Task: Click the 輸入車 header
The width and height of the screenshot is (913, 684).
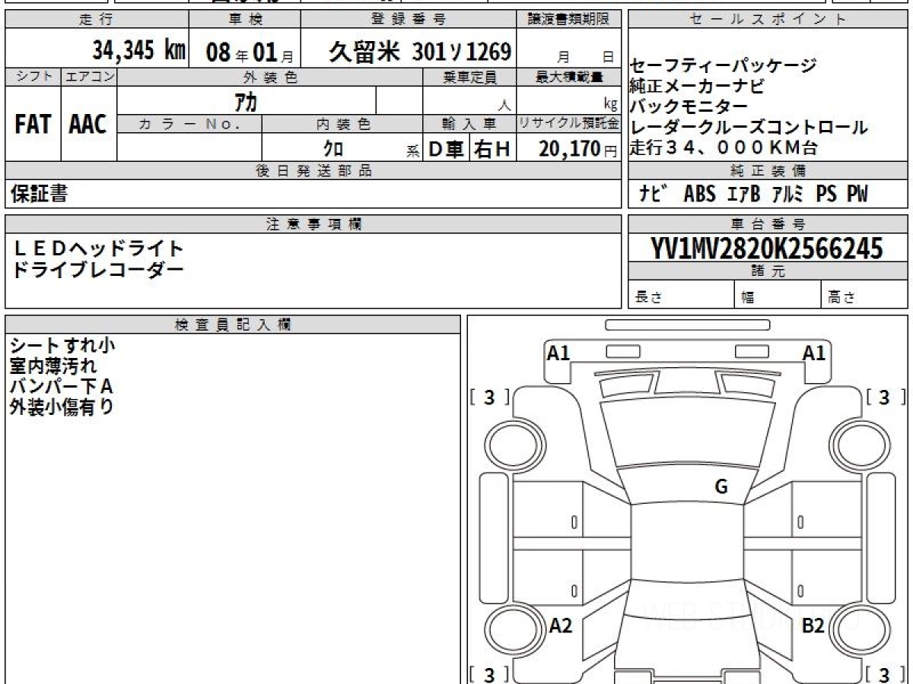Action: point(469,124)
